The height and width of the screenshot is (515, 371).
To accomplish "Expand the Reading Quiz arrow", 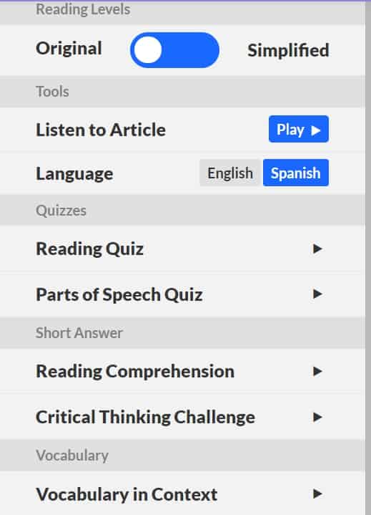I will click(x=317, y=249).
